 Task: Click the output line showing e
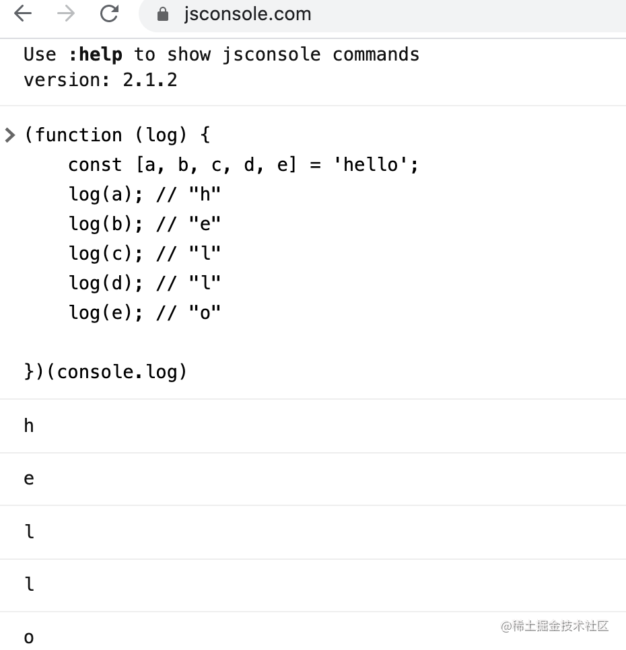click(28, 478)
